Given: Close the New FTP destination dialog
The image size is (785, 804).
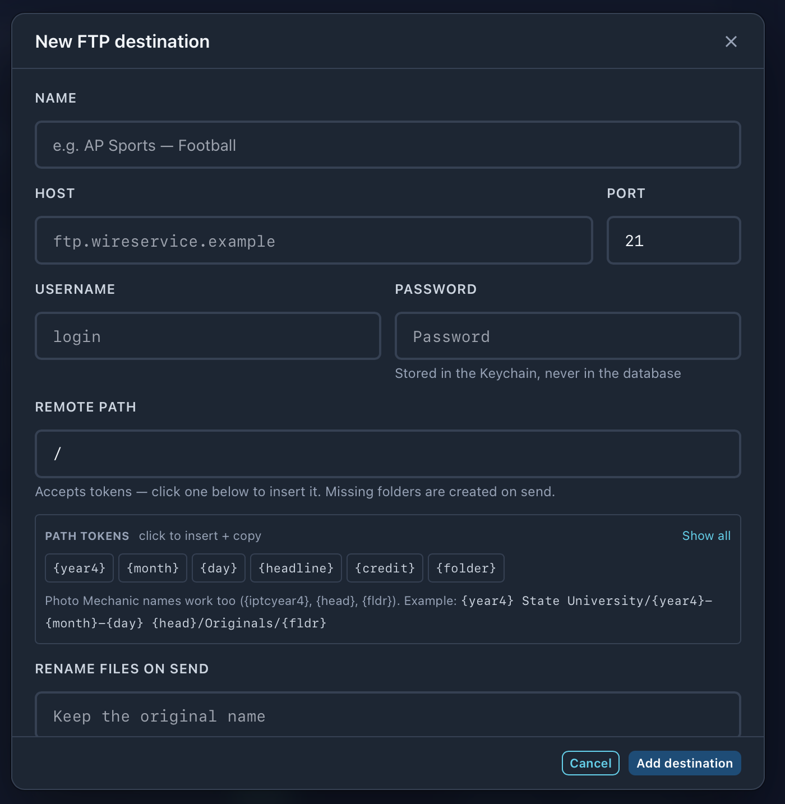Looking at the screenshot, I should [731, 41].
